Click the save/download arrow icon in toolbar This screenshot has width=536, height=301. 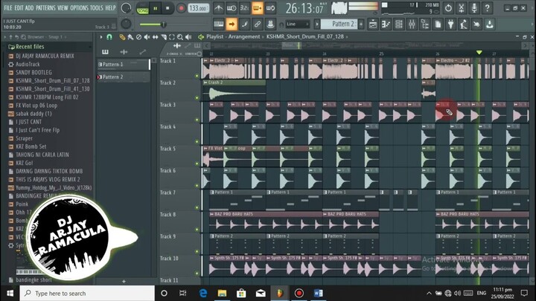pos(490,24)
